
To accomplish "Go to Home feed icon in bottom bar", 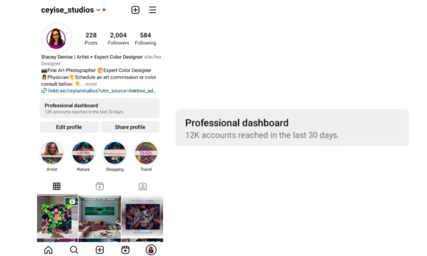I will point(48,250).
